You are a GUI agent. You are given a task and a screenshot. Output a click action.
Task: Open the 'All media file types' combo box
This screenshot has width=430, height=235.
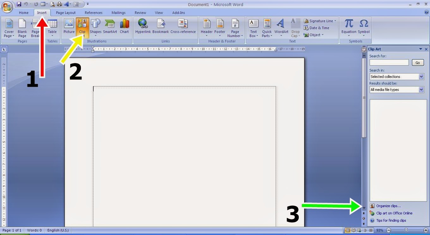click(397, 90)
